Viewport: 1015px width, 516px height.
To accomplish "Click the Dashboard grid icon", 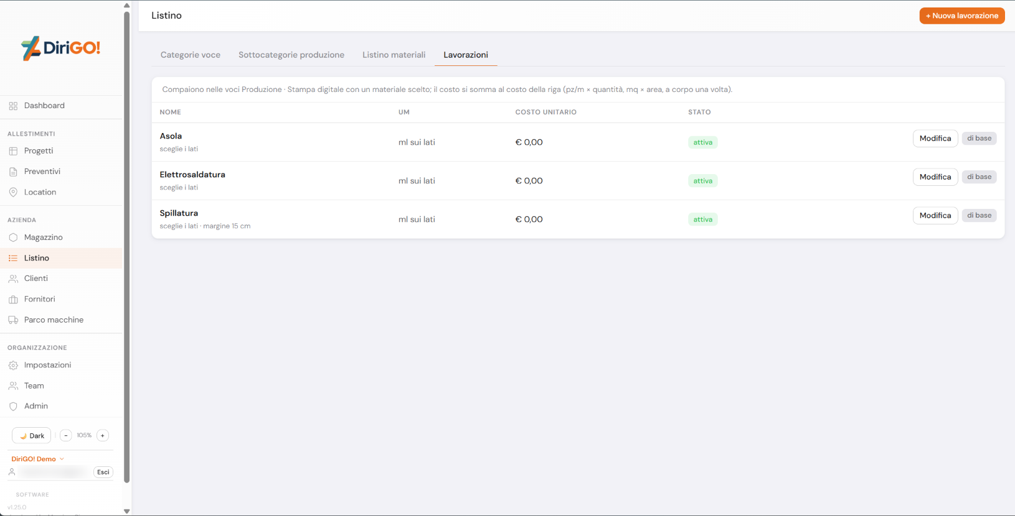I will [13, 106].
